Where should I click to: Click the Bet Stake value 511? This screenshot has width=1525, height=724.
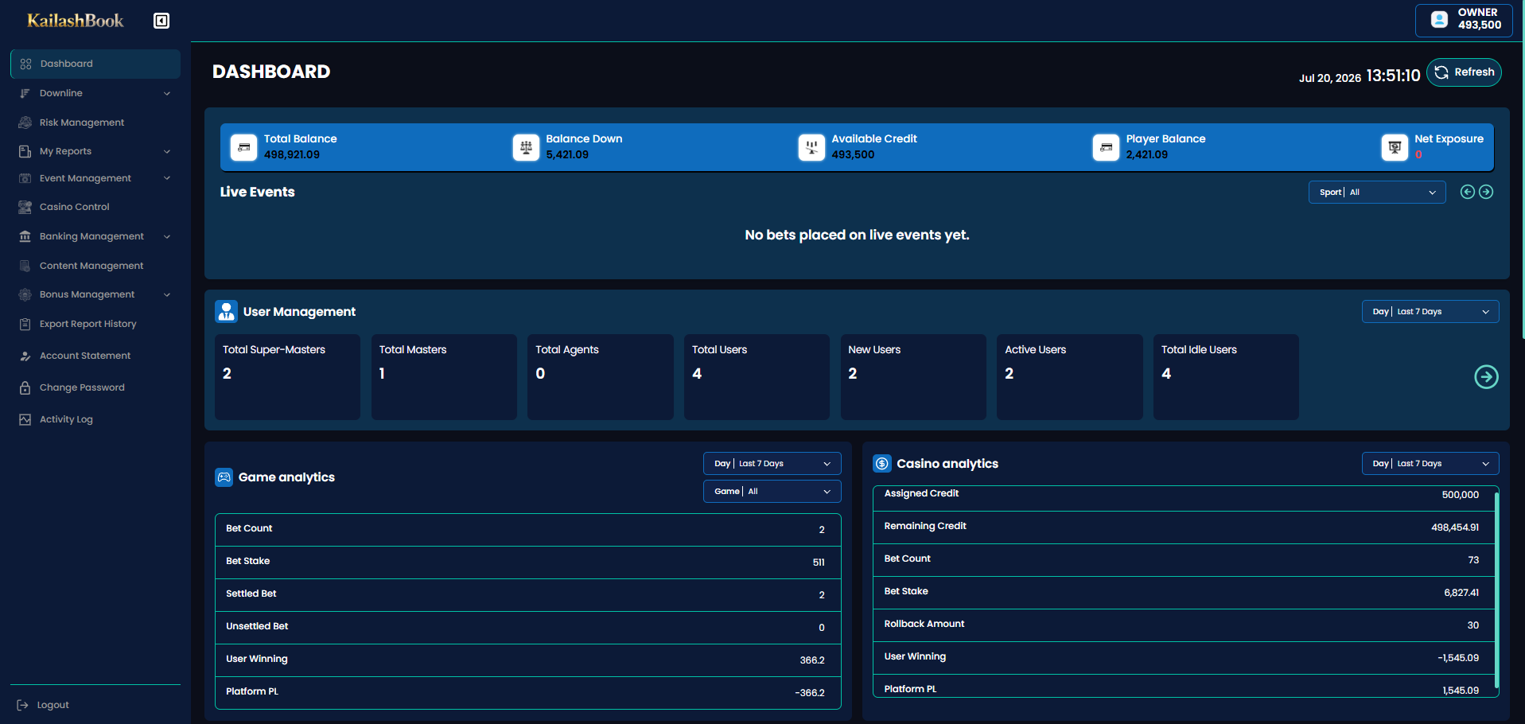[819, 562]
